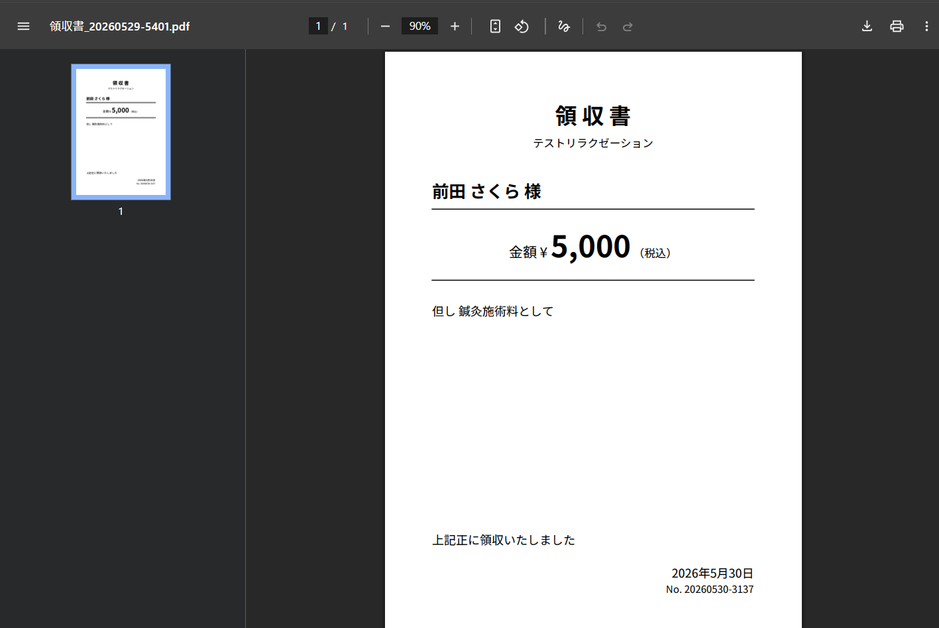Click the zoom out minus button
The image size is (939, 628).
point(385,27)
